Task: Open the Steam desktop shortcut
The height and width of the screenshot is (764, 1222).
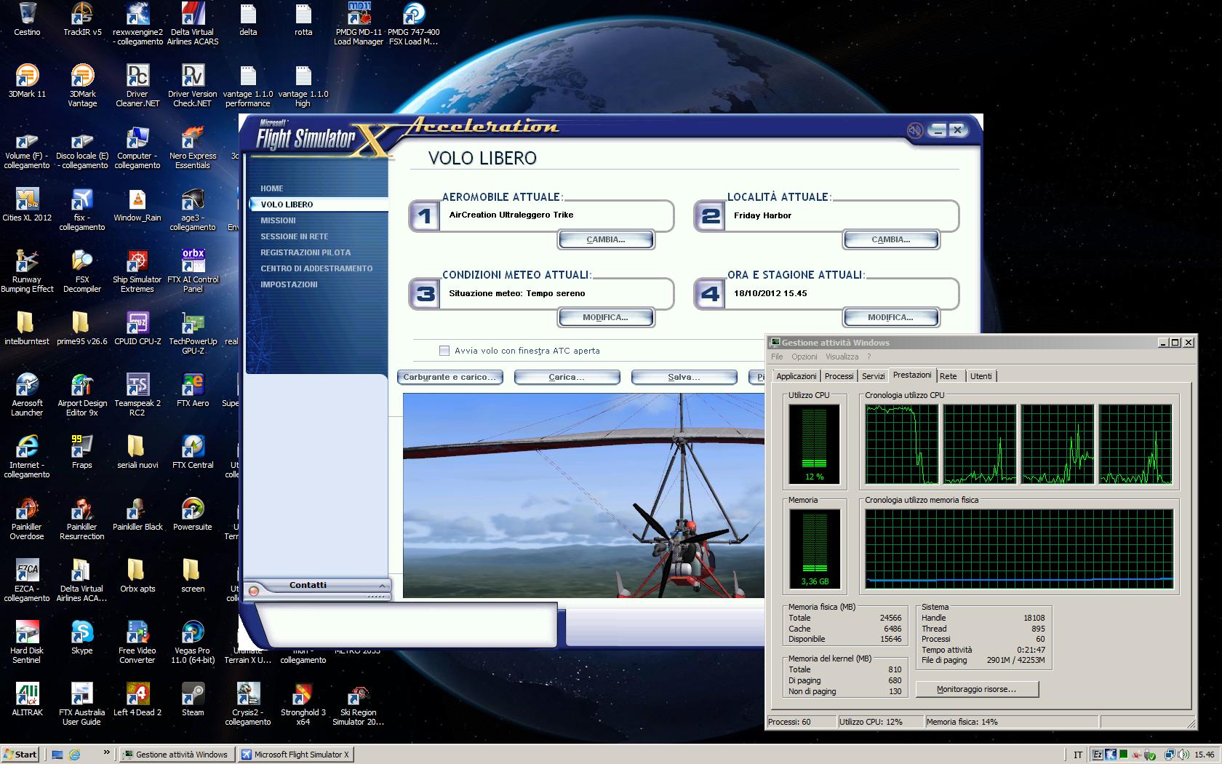Action: coord(193,699)
